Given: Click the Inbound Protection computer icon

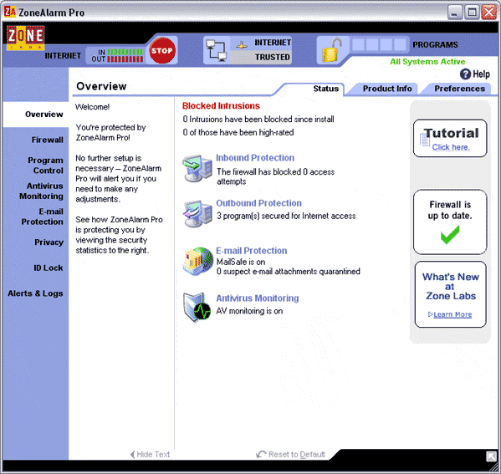Looking at the screenshot, I should 197,168.
